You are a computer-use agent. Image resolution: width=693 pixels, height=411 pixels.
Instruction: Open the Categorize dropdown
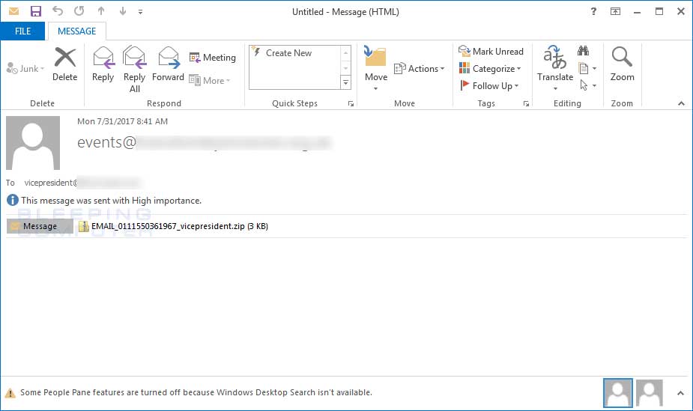pyautogui.click(x=490, y=68)
